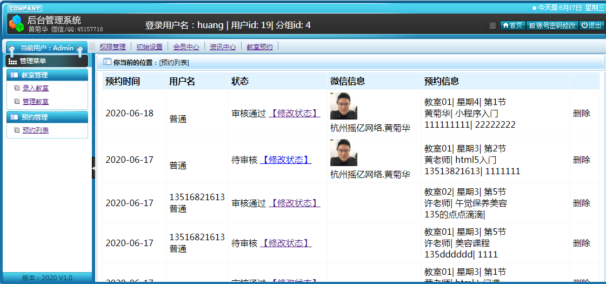Delete the 美容课程 booking

tap(581, 243)
